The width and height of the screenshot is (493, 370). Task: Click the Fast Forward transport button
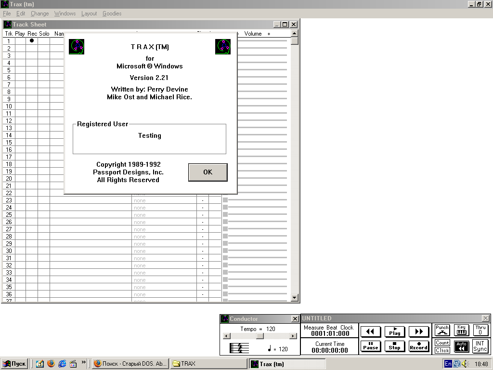pyautogui.click(x=418, y=331)
